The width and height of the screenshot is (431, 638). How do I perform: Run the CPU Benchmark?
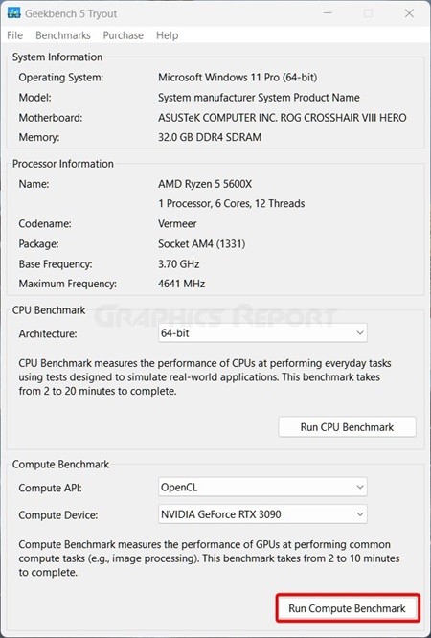point(347,427)
